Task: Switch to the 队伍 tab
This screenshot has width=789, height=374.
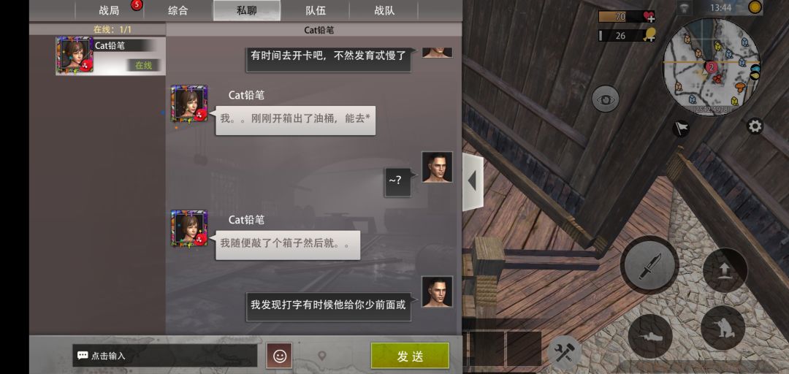Action: coord(316,10)
